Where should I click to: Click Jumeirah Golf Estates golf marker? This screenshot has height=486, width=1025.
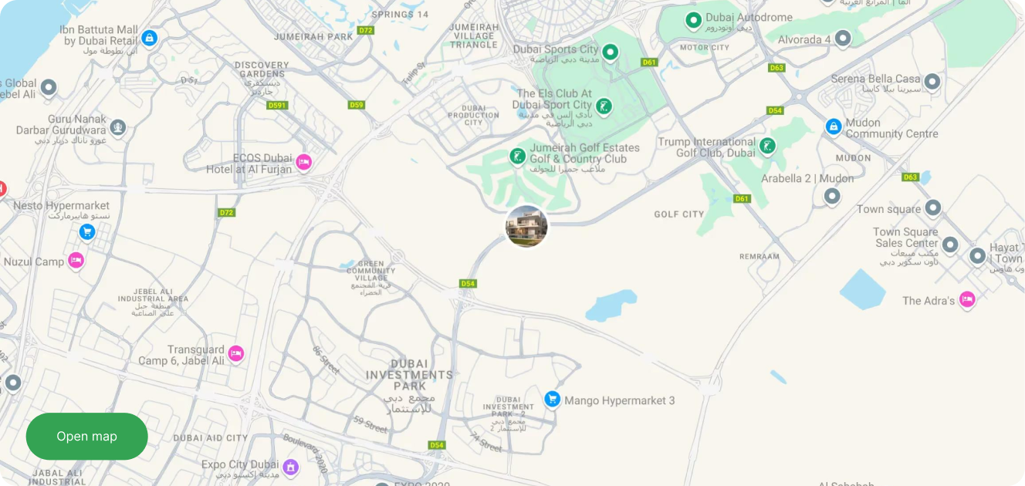pyautogui.click(x=517, y=157)
